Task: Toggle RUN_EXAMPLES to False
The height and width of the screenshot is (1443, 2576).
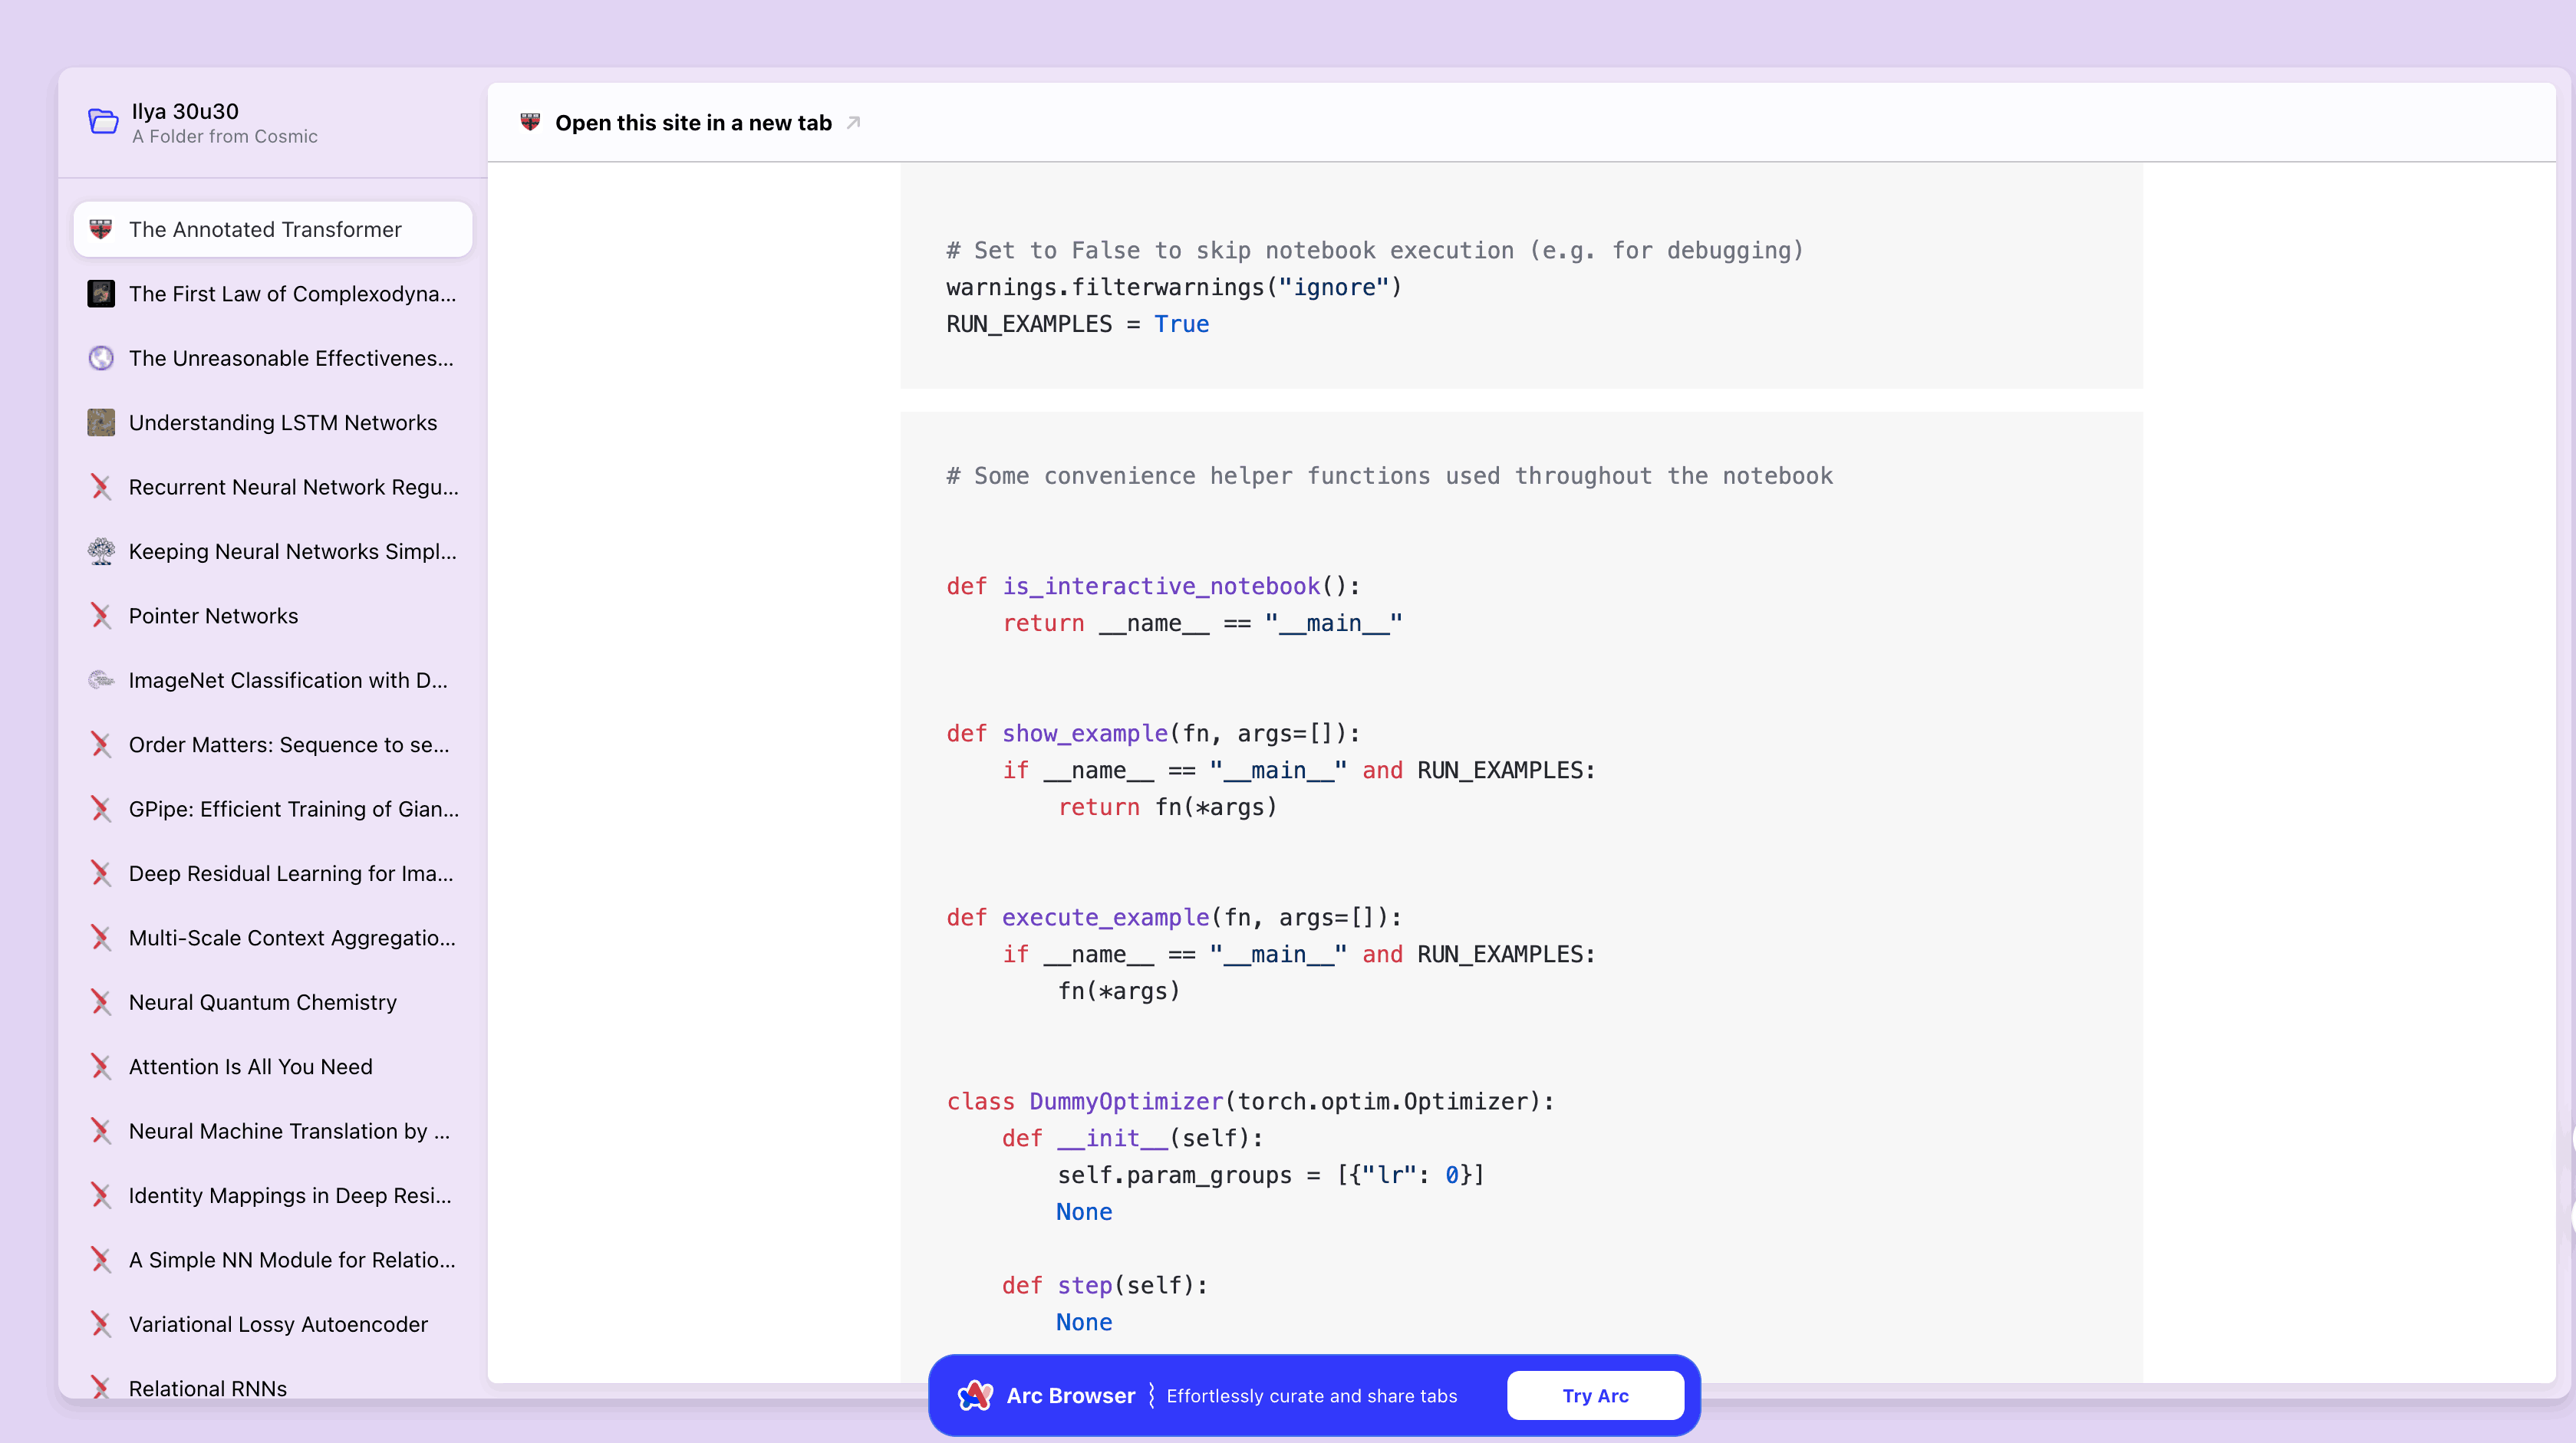Action: click(1180, 324)
